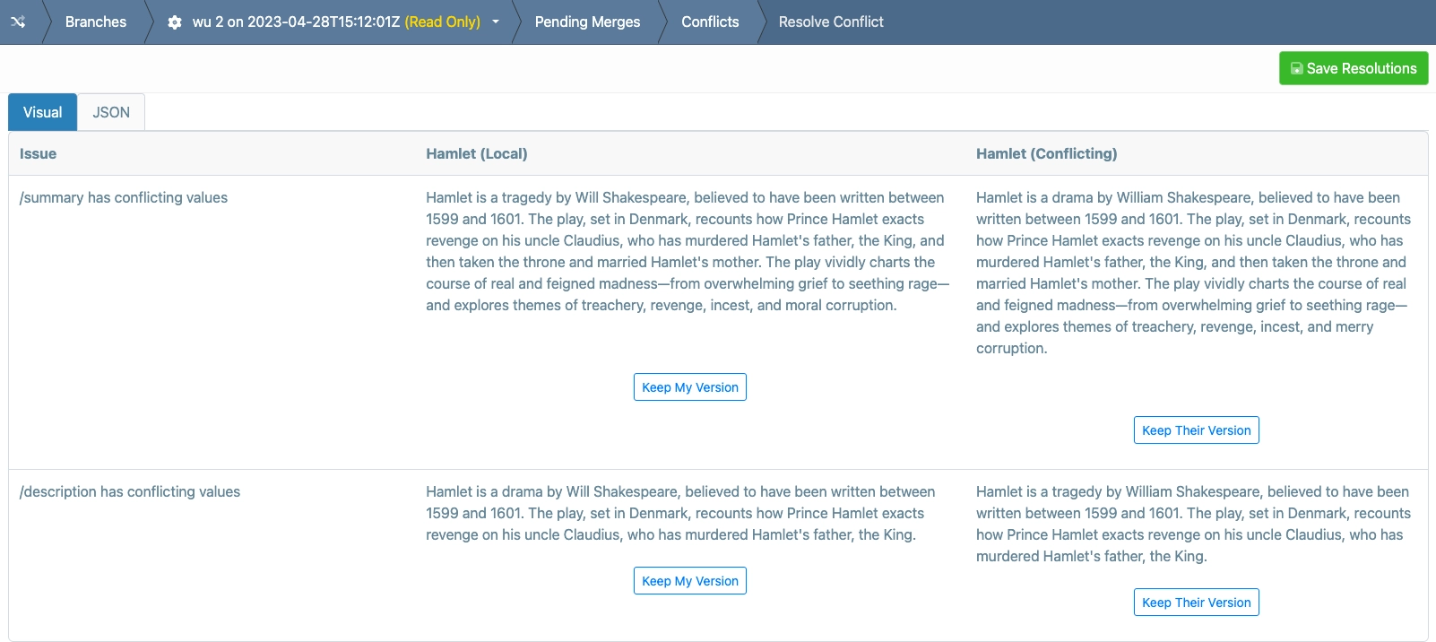
Task: Keep Their Version for the description conflict
Action: (x=1196, y=603)
